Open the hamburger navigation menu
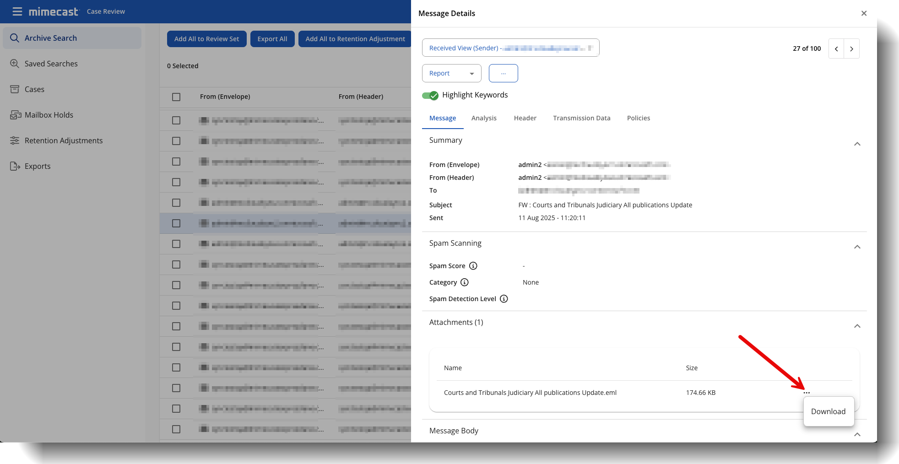Screen dimensions: 899x464 [x=17, y=11]
